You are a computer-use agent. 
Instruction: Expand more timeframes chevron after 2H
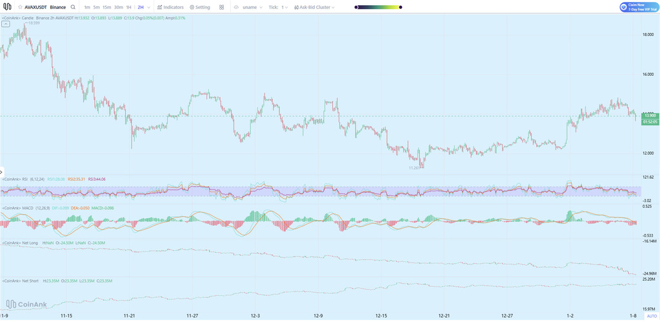pos(149,7)
